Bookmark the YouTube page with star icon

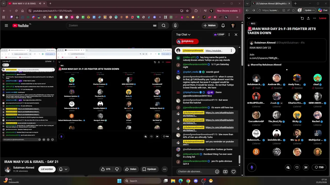coord(187,11)
